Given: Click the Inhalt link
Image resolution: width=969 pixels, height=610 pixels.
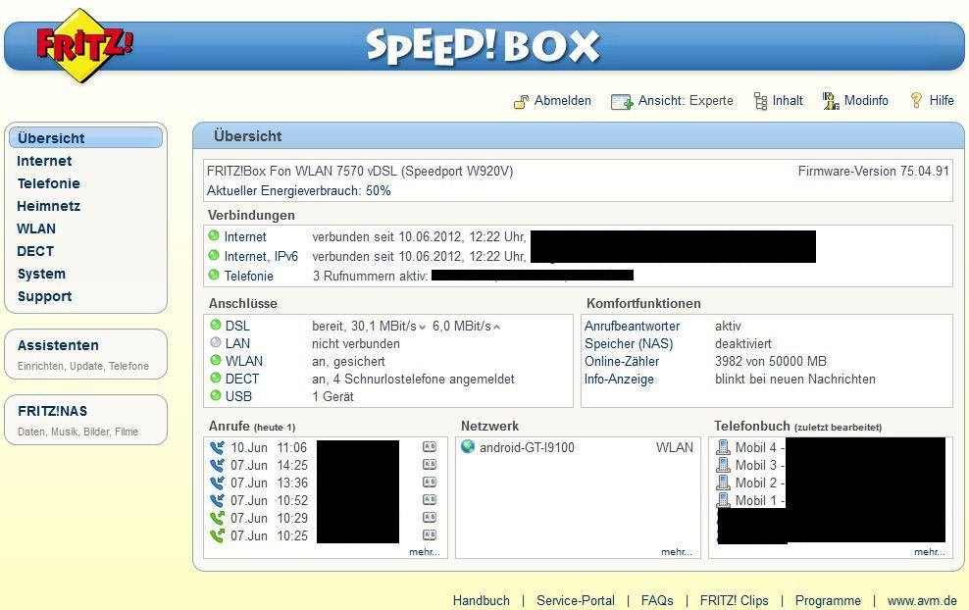Looking at the screenshot, I should (788, 101).
